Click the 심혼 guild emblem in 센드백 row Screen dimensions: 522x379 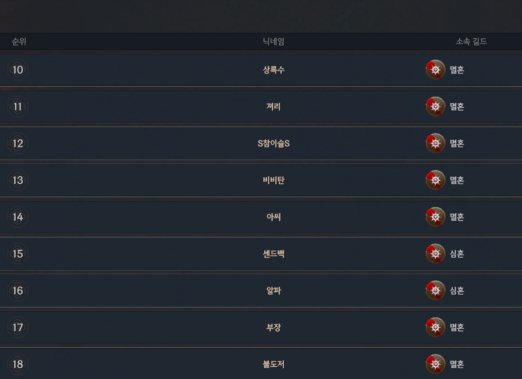[436, 253]
